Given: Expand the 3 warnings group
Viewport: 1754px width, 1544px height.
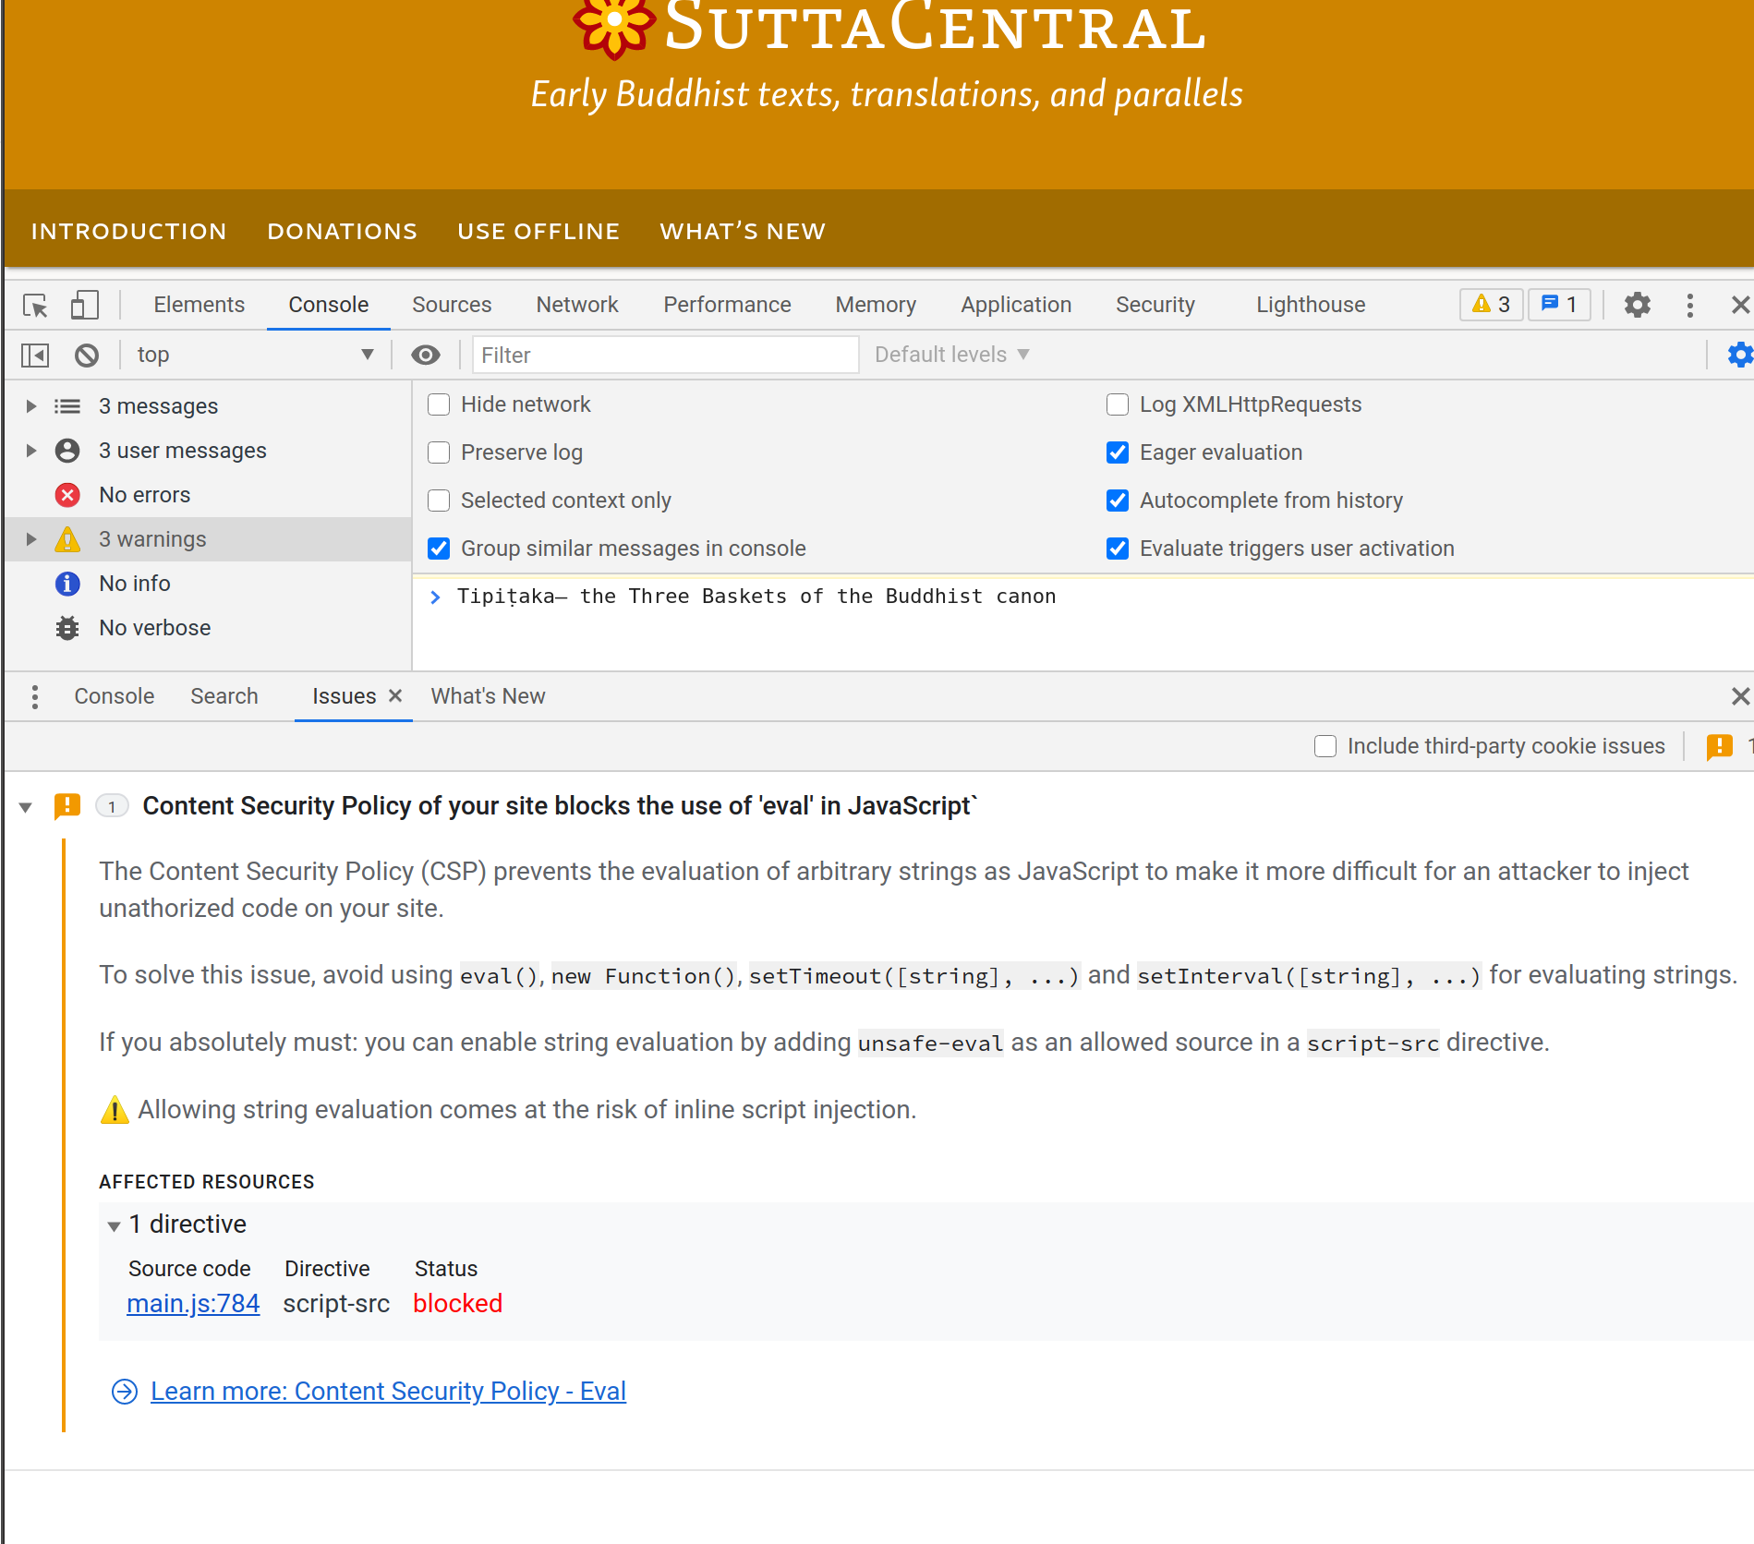Looking at the screenshot, I should click(31, 539).
